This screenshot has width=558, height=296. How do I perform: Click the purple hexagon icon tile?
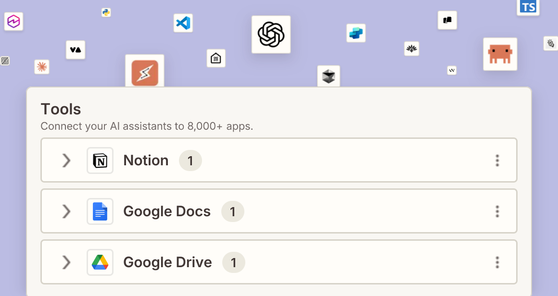[13, 21]
